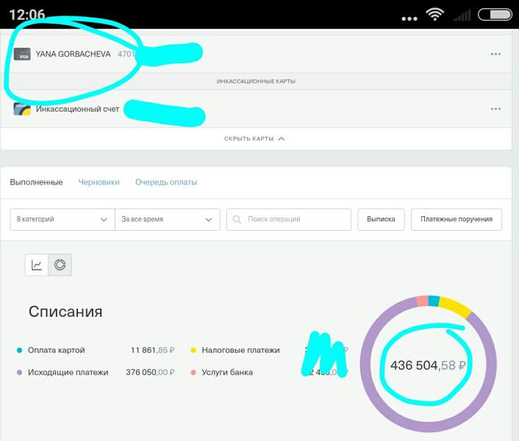Tap the battery icon in the status bar

pyautogui.click(x=495, y=15)
